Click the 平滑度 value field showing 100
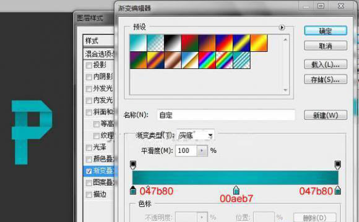The image size is (359, 222). tap(186, 150)
